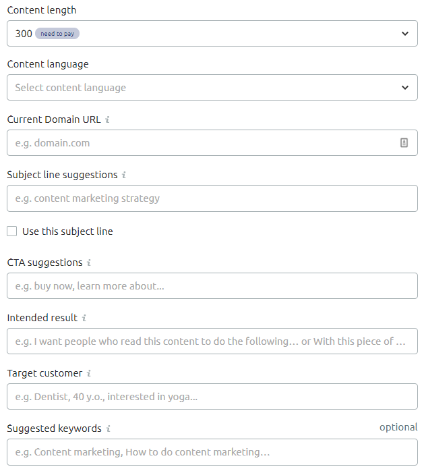Image resolution: width=424 pixels, height=471 pixels.
Task: Focus the Current Domain URL input field
Action: [x=212, y=142]
